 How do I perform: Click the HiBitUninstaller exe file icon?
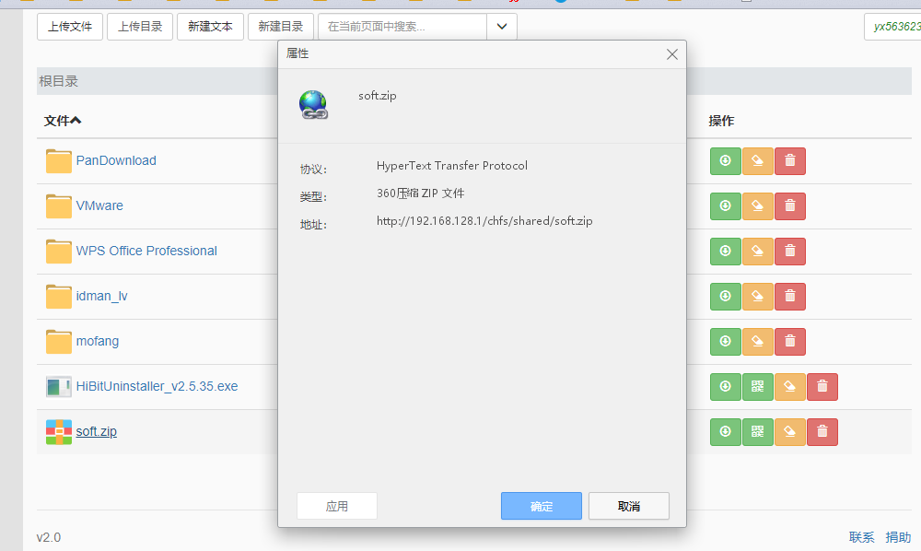59,386
